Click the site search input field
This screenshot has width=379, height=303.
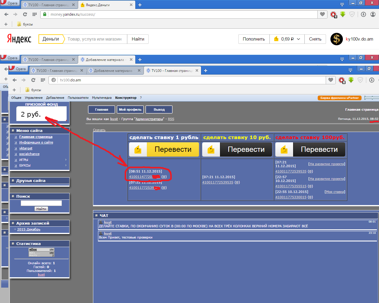[41, 203]
